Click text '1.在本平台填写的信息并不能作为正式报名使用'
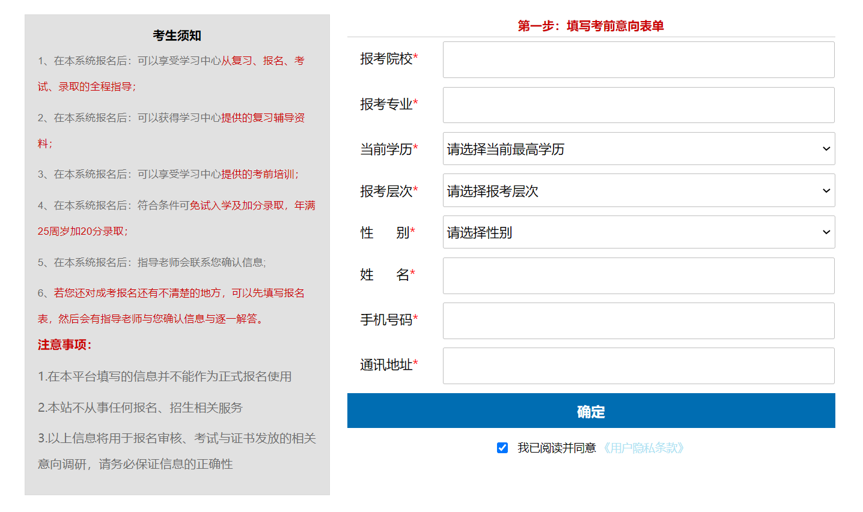Image resolution: width=863 pixels, height=512 pixels. (x=165, y=376)
